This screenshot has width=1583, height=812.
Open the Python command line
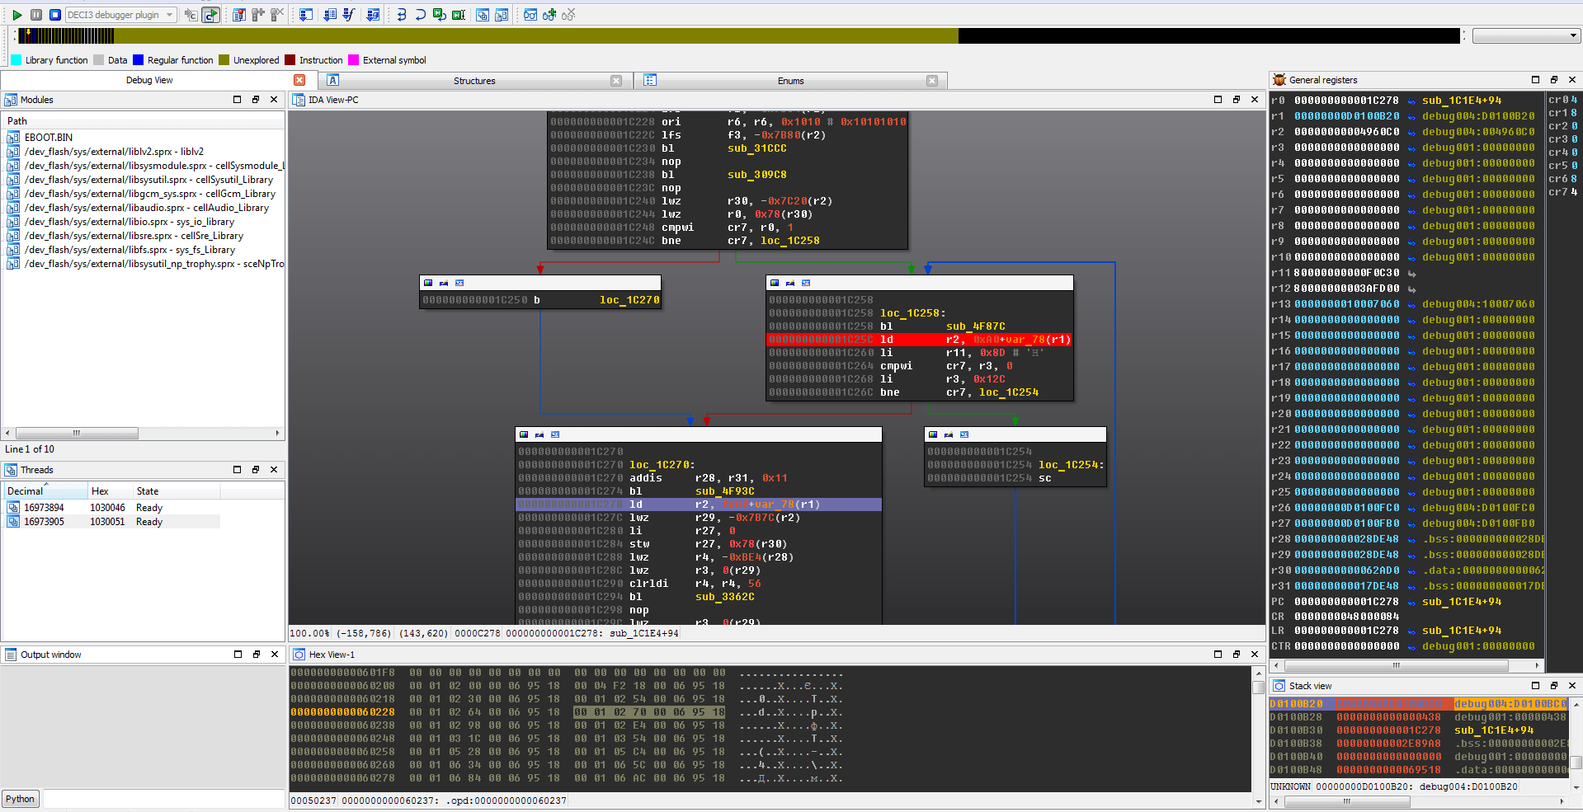tap(20, 798)
